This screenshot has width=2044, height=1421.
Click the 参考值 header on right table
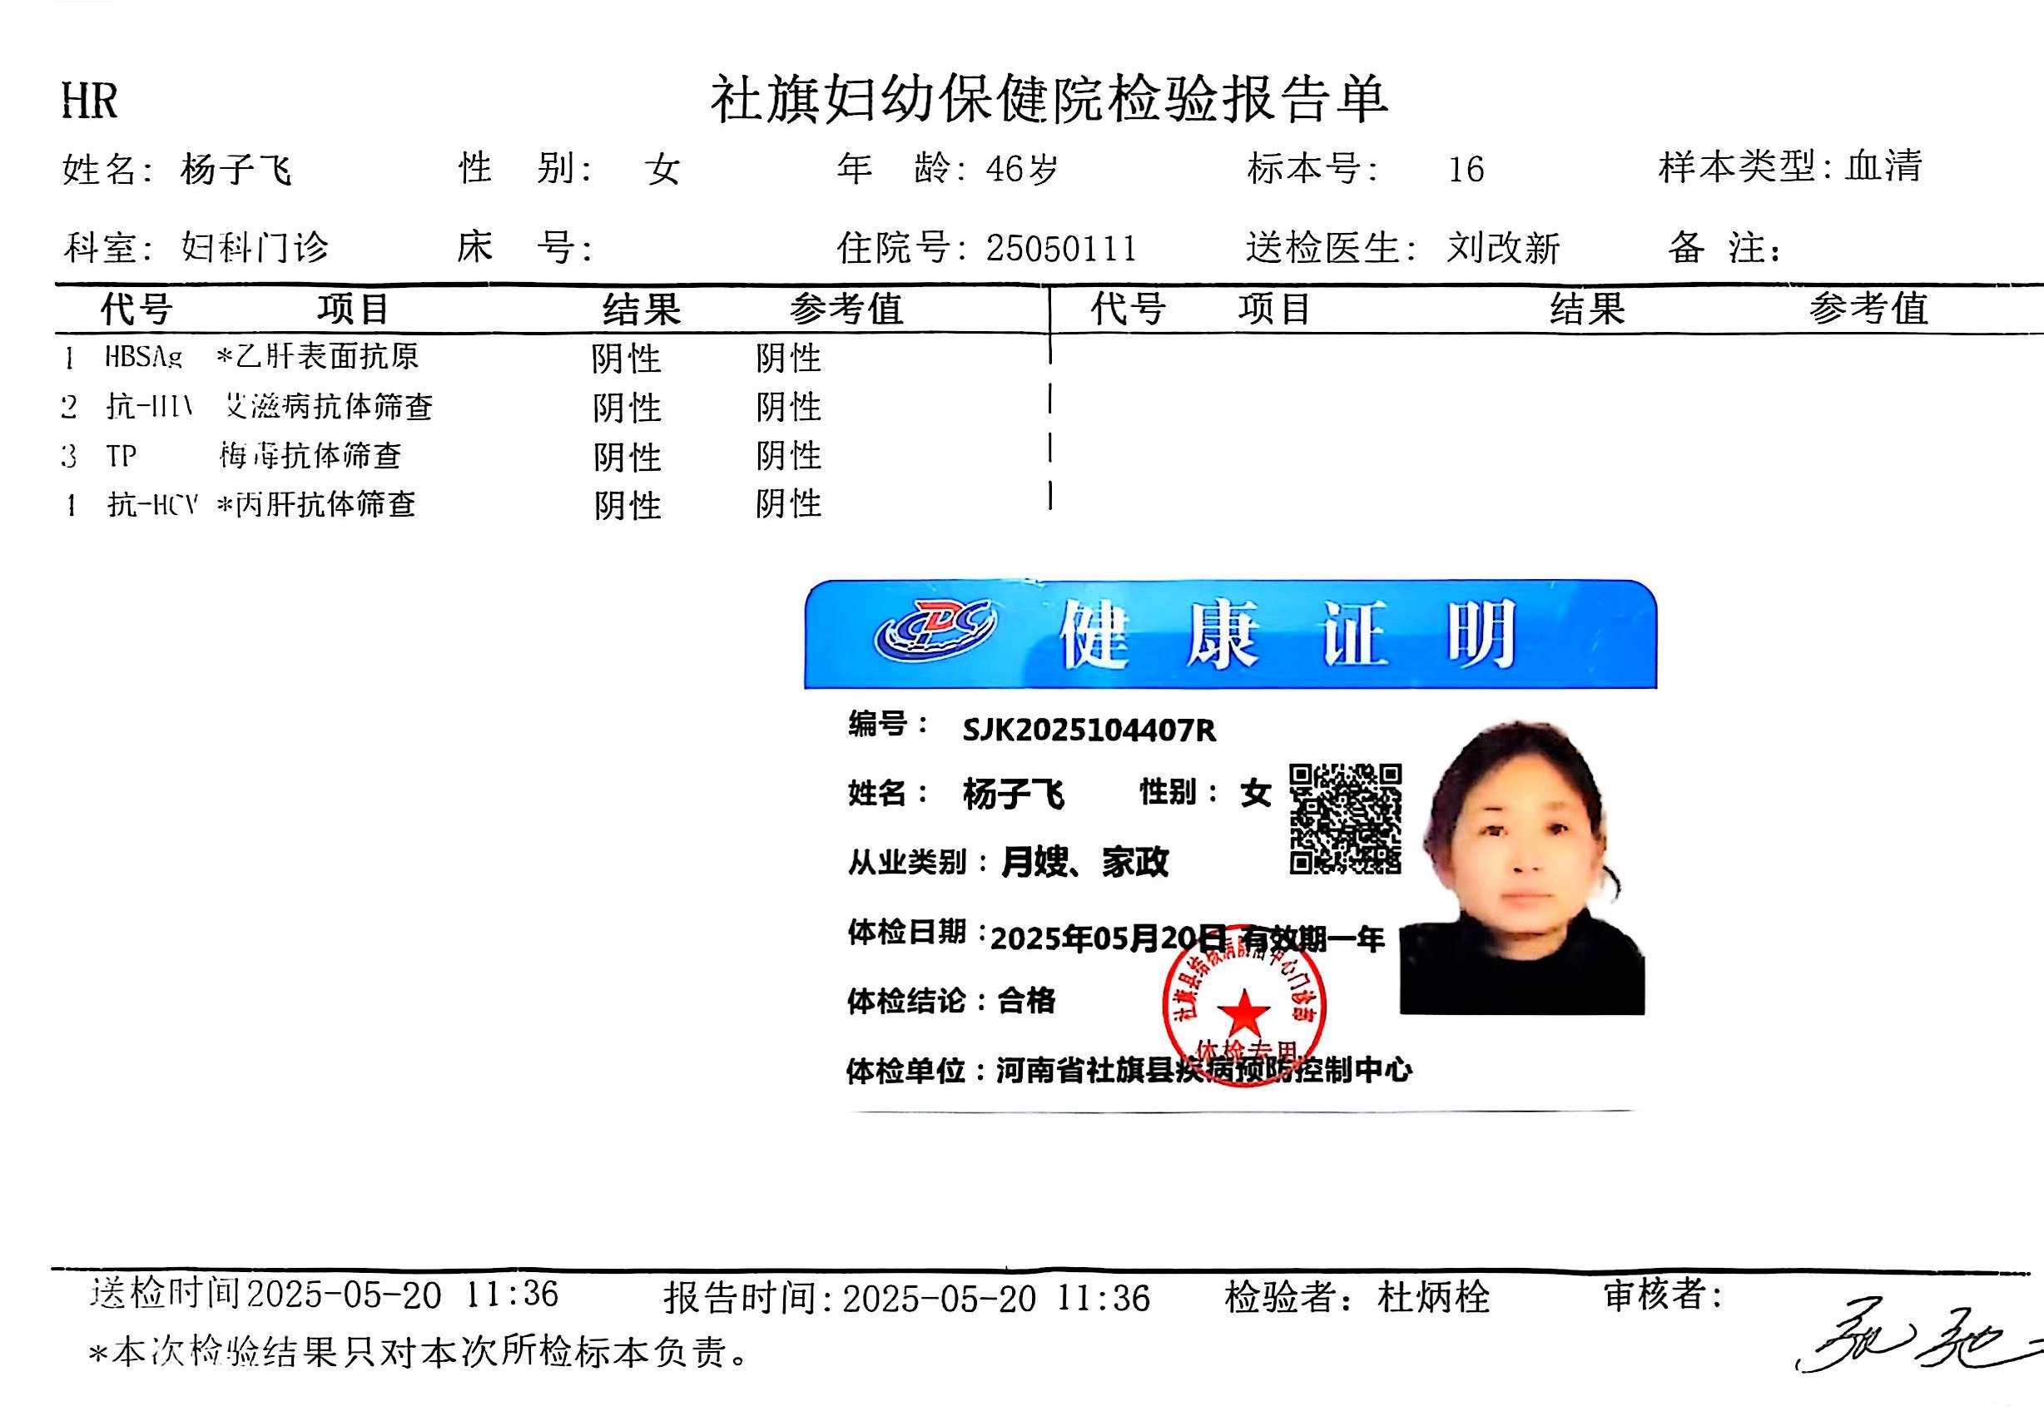coord(1868,309)
